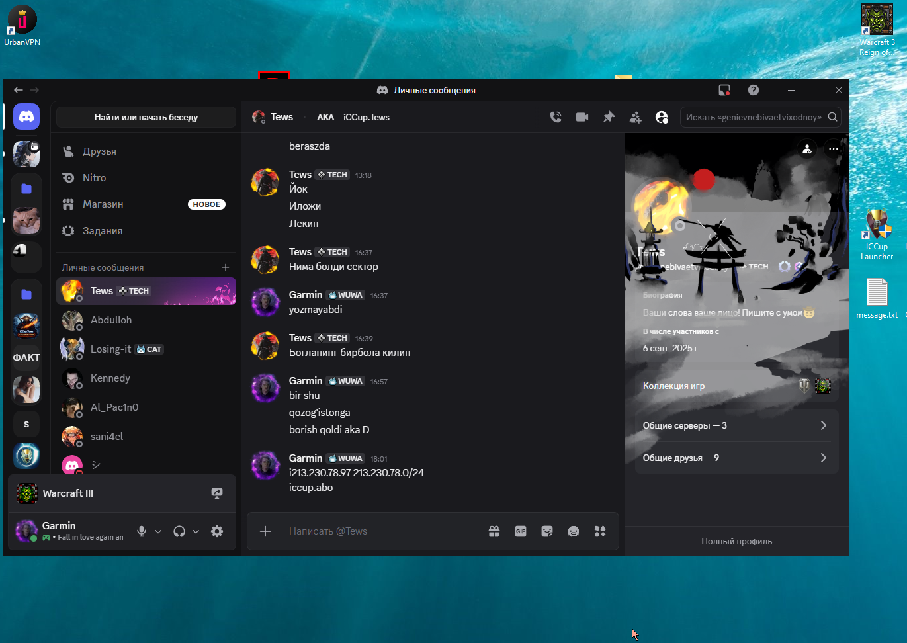Screen dimensions: 907x643
Task: Click Garmin username at 18:01 message
Action: tap(306, 458)
